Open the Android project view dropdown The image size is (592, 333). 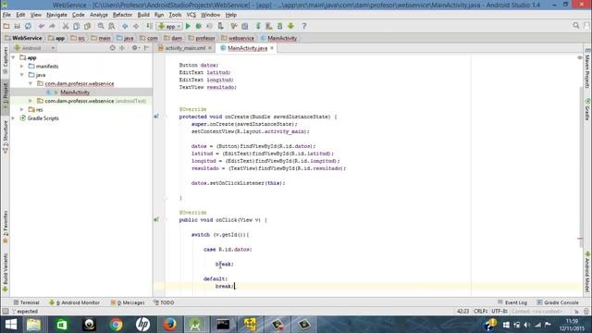pos(34,48)
